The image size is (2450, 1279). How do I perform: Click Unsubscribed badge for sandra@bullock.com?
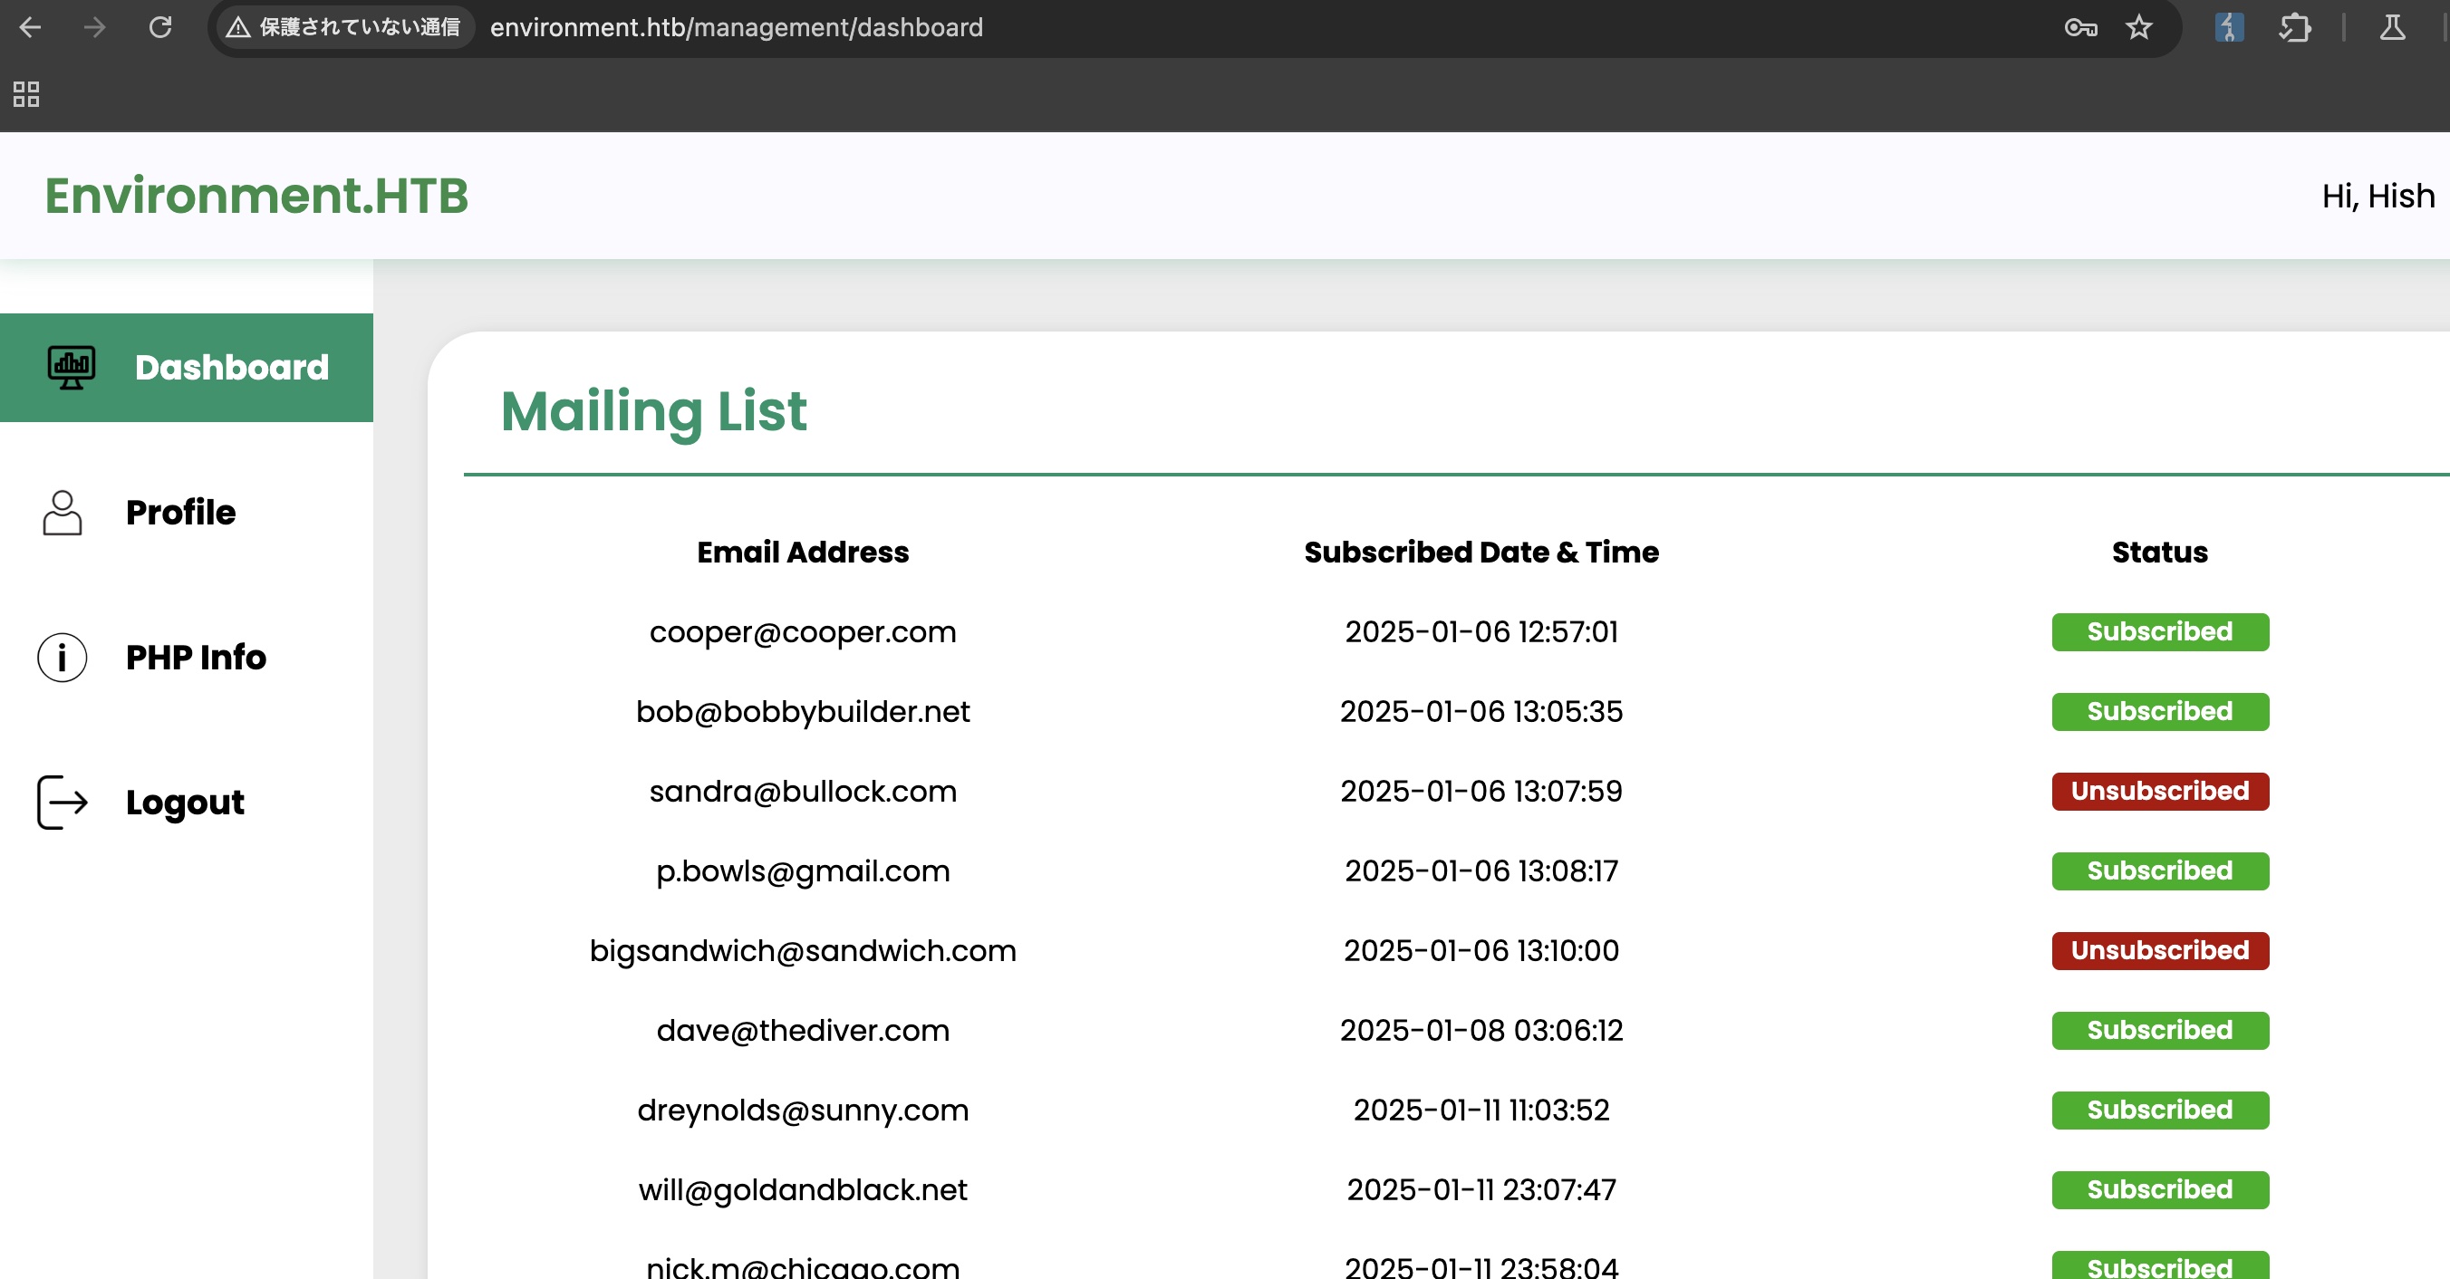click(x=2160, y=791)
